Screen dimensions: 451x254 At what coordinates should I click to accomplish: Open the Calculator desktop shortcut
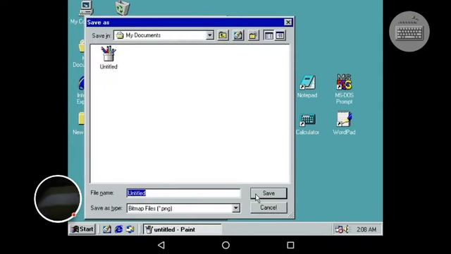[x=307, y=124]
